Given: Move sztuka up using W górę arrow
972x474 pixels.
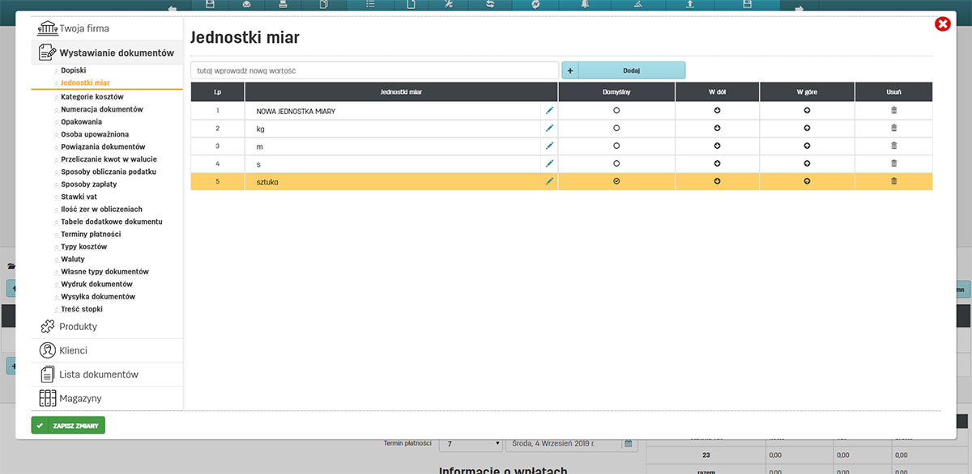Looking at the screenshot, I should pyautogui.click(x=807, y=181).
